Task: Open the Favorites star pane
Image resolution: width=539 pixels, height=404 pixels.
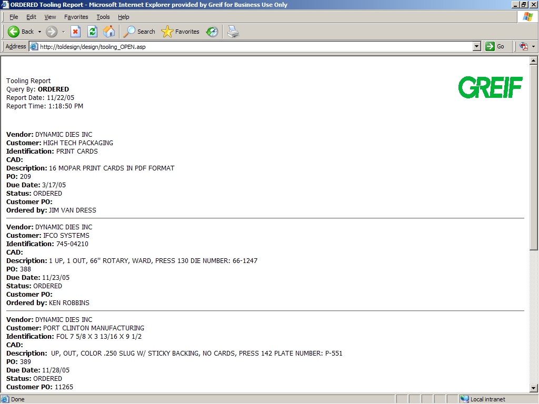Action: coord(181,32)
